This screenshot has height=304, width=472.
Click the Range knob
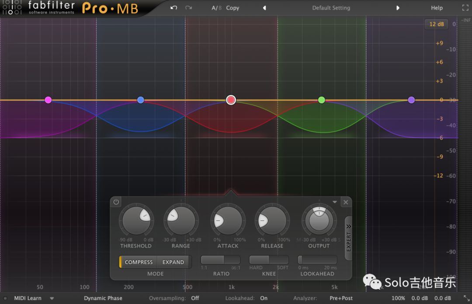coord(181,221)
